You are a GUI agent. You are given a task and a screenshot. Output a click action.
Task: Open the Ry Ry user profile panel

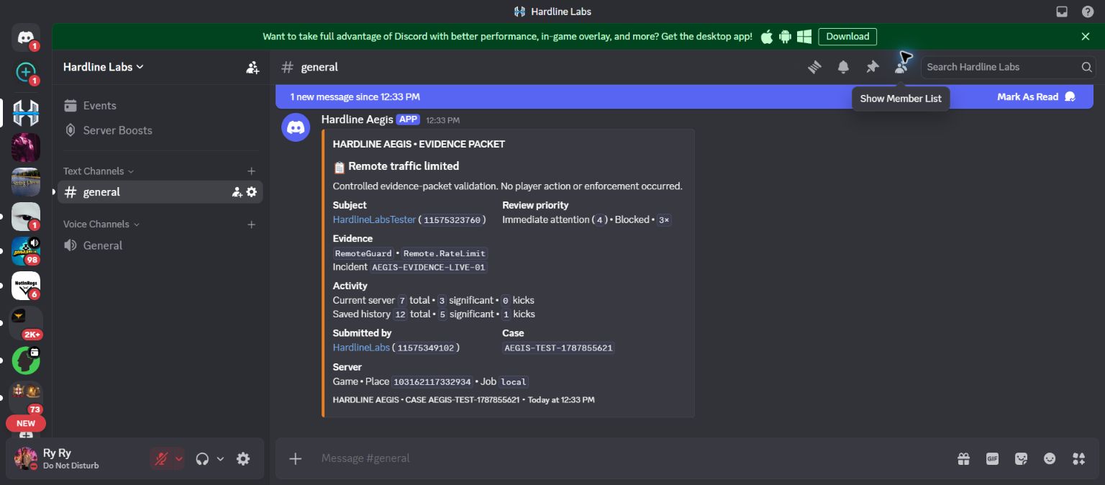79,458
